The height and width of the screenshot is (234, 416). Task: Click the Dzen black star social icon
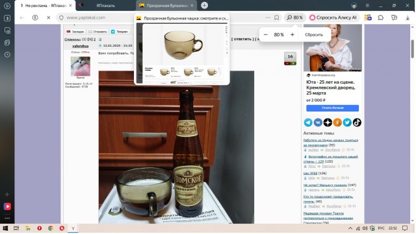click(328, 123)
